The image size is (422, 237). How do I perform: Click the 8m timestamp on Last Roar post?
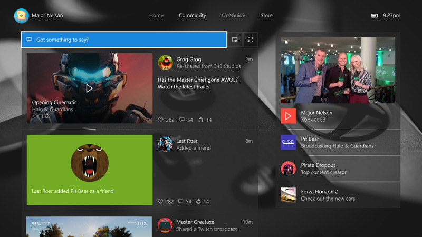coord(249,141)
